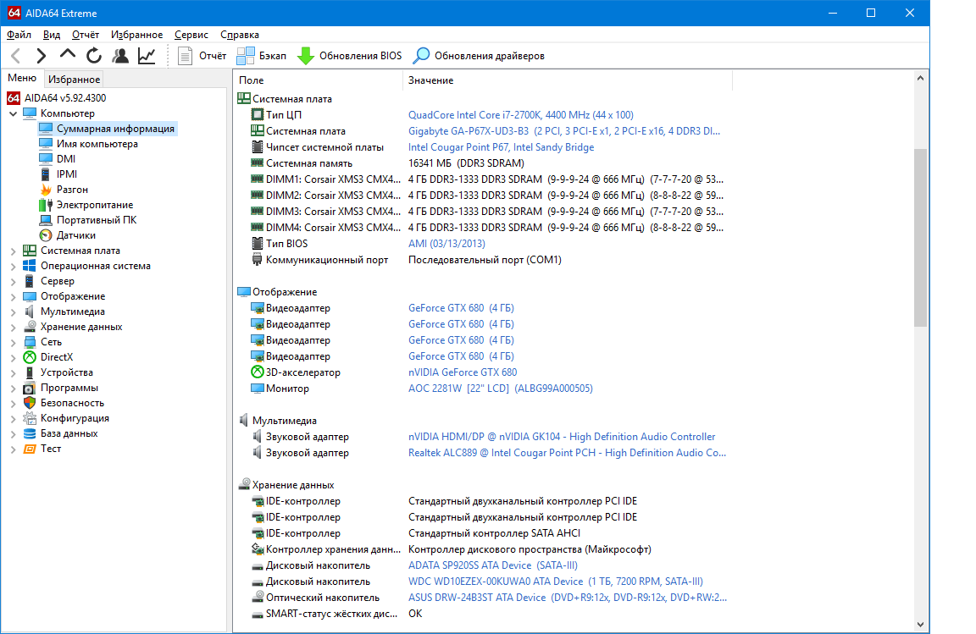Click the Программы tree icon
The width and height of the screenshot is (976, 634).
(30, 388)
